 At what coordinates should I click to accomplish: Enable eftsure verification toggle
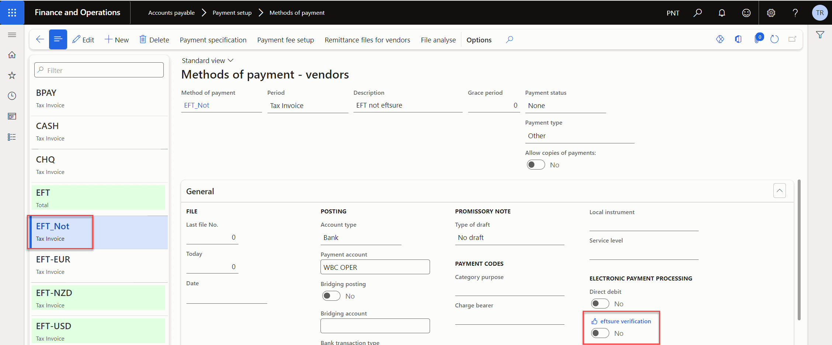point(600,333)
